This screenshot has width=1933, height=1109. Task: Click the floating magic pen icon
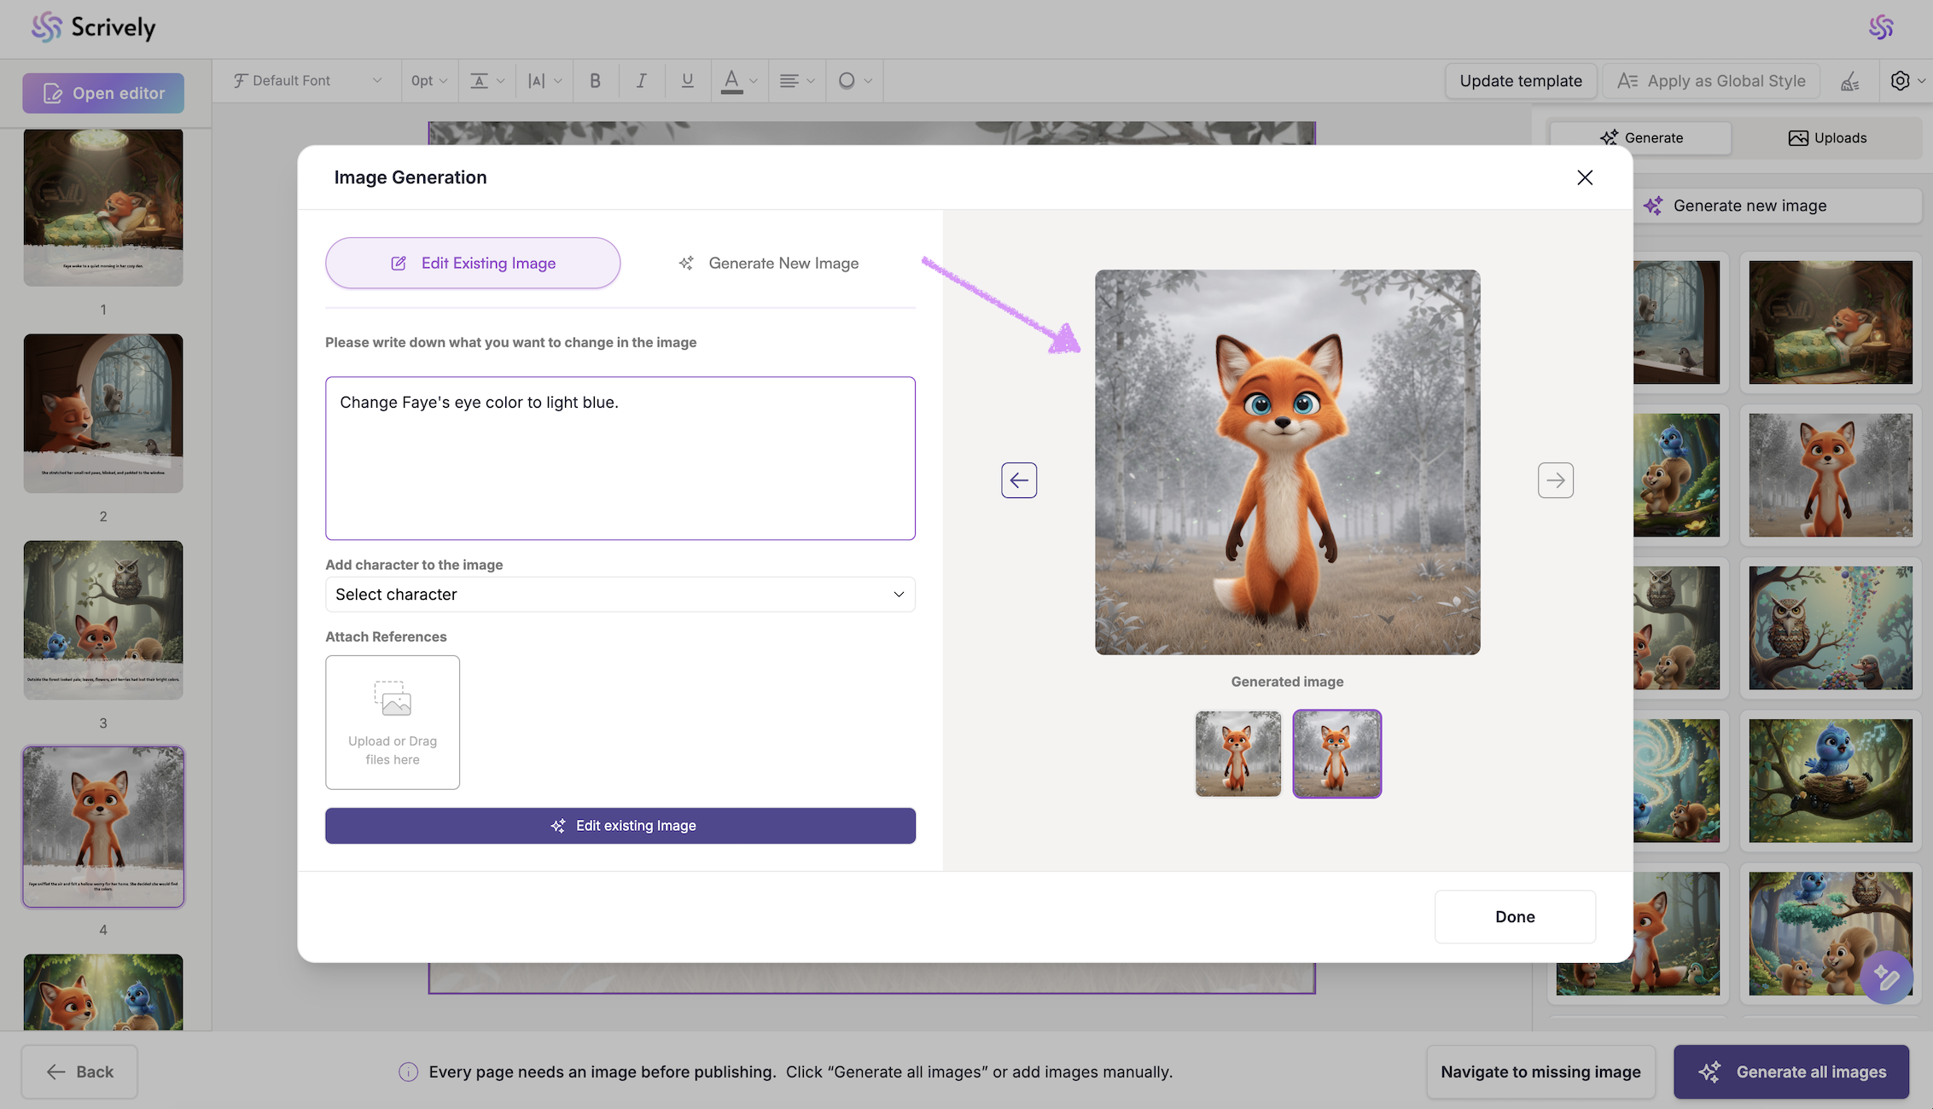[x=1886, y=978]
